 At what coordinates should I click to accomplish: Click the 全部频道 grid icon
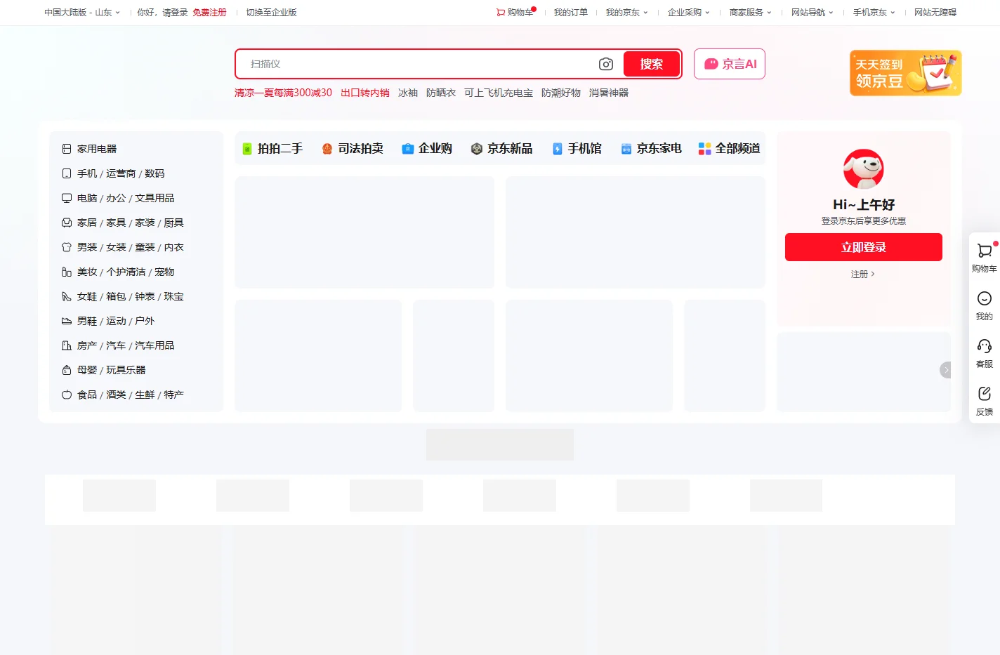(x=705, y=149)
